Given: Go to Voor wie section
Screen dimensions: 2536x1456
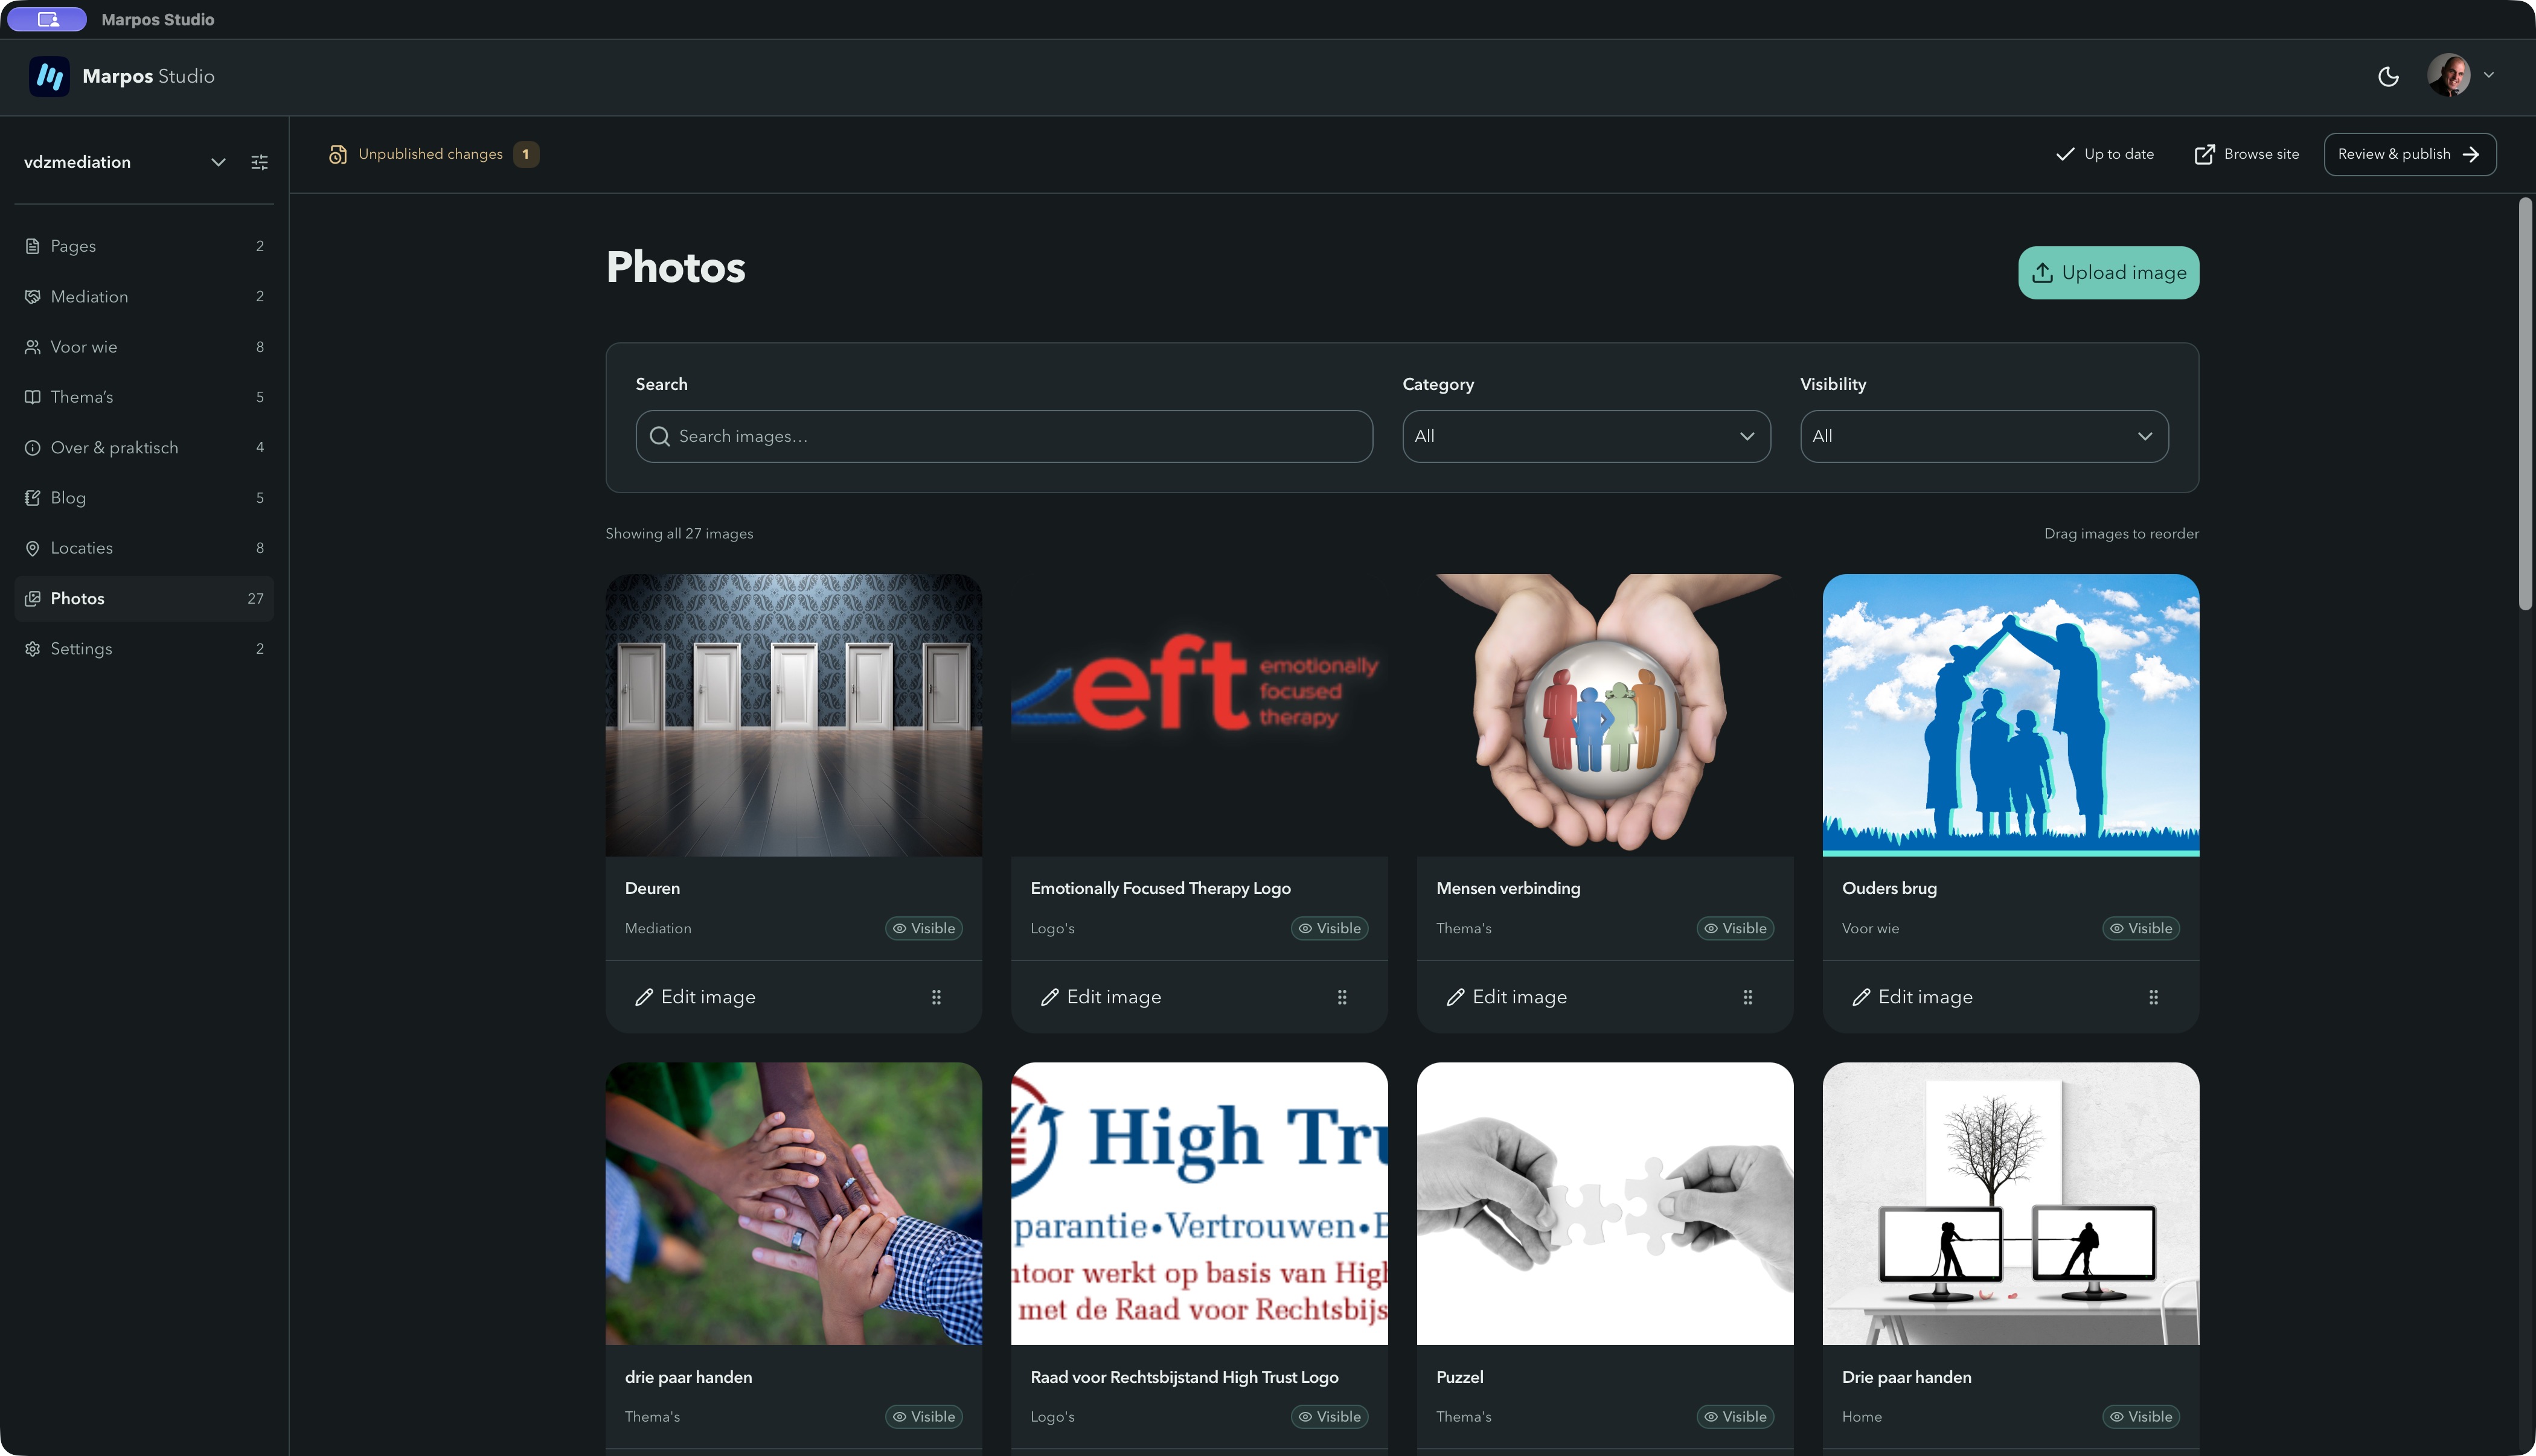Looking at the screenshot, I should click(x=144, y=347).
